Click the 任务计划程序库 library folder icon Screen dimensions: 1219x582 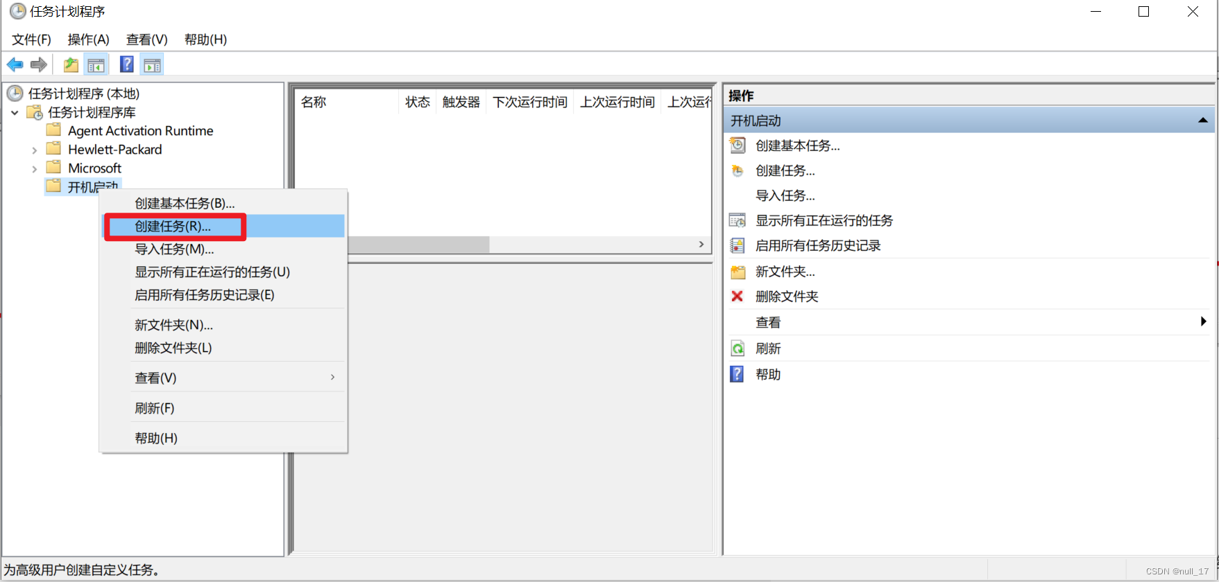pos(35,112)
